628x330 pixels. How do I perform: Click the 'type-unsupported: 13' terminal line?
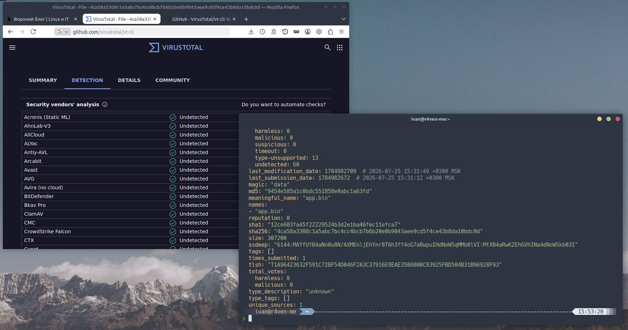[287, 158]
